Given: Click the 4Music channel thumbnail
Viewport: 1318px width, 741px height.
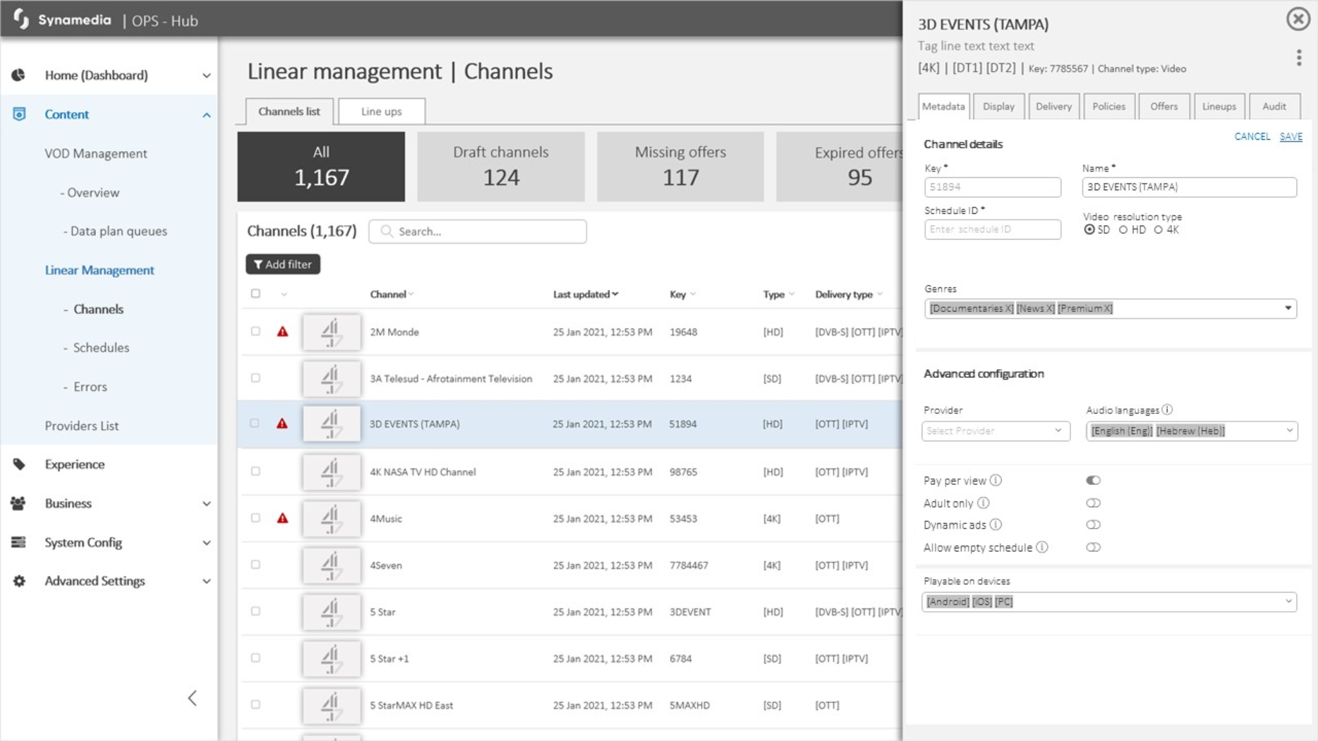Looking at the screenshot, I should 331,518.
